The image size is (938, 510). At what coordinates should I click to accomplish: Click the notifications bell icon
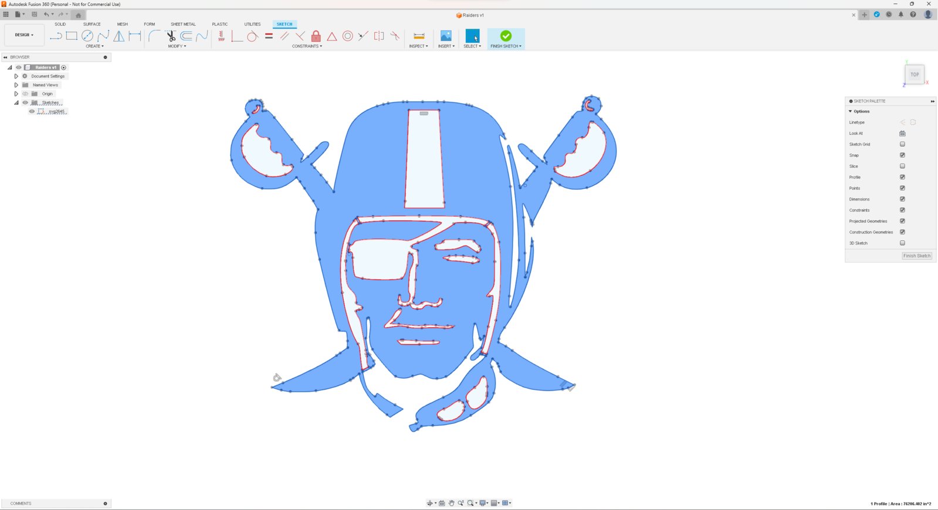click(x=901, y=15)
